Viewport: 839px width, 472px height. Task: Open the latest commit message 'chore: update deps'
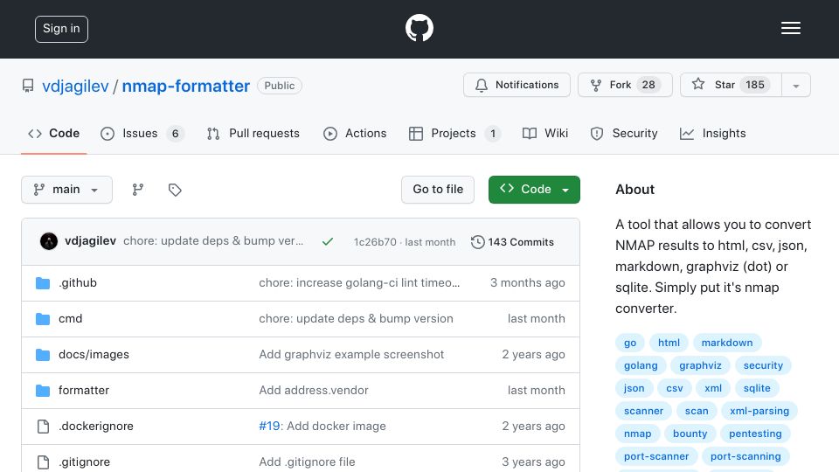(213, 241)
